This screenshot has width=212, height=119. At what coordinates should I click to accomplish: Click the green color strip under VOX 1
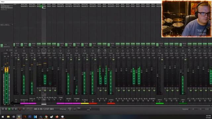point(160,103)
